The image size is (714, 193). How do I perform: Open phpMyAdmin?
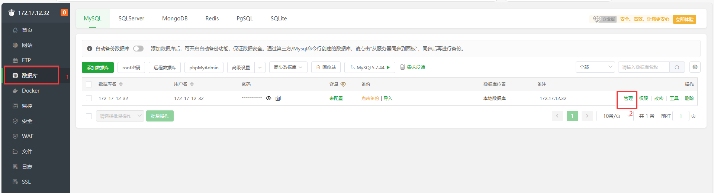pos(204,67)
